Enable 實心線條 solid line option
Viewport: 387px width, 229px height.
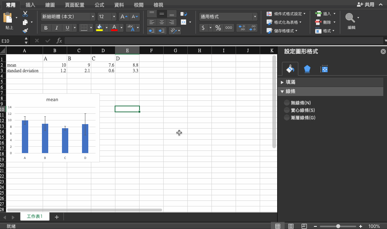pyautogui.click(x=286, y=110)
